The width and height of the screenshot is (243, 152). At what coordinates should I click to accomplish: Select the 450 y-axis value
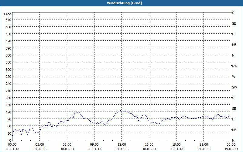coord(9,34)
